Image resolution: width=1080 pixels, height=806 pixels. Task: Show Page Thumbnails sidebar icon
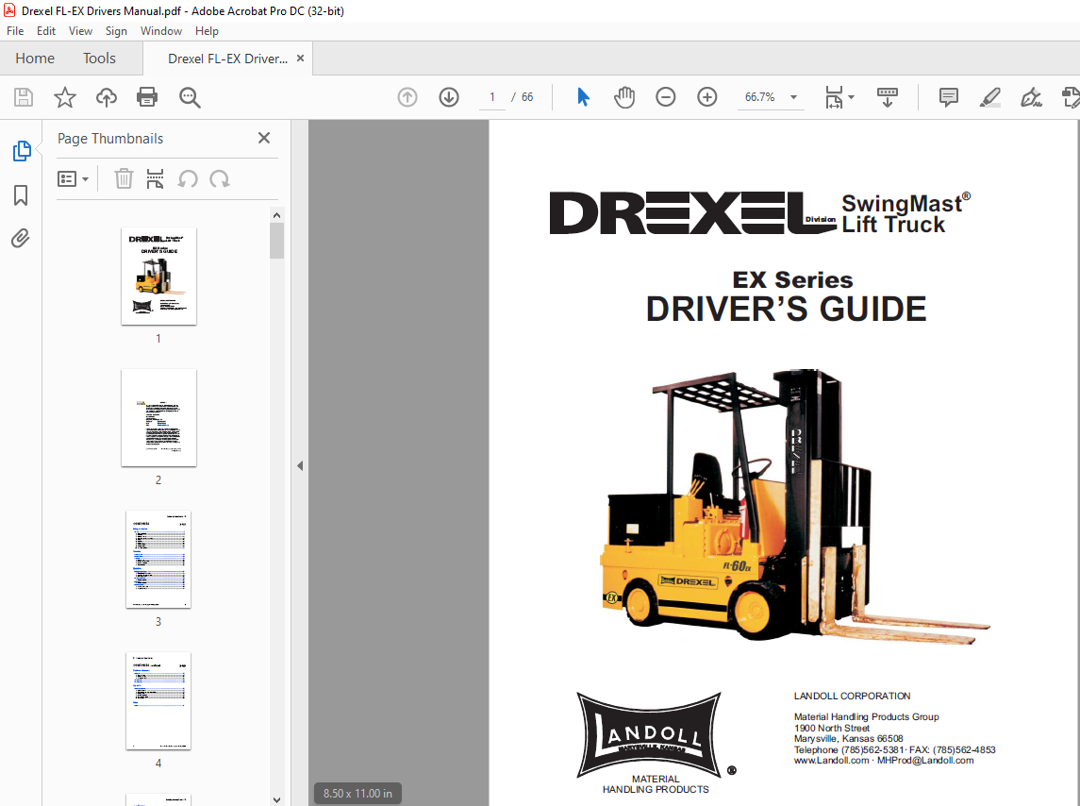tap(22, 151)
